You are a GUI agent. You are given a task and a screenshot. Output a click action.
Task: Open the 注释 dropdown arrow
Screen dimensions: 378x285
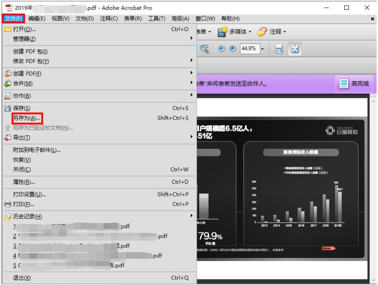click(x=285, y=32)
